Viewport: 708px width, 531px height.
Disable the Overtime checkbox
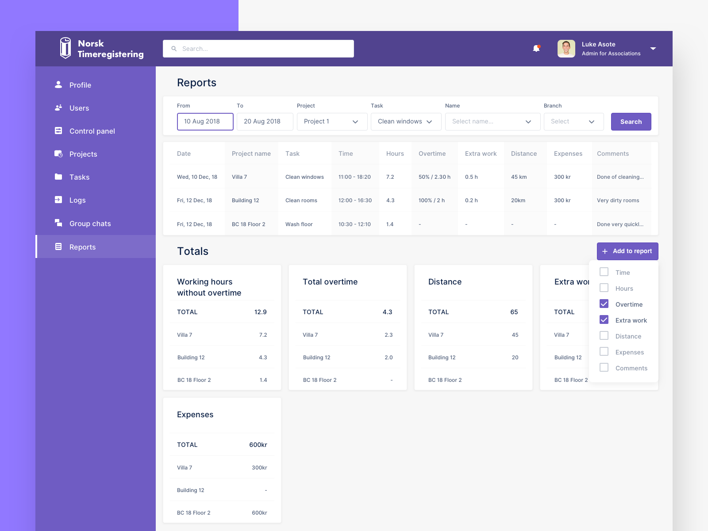tap(604, 304)
